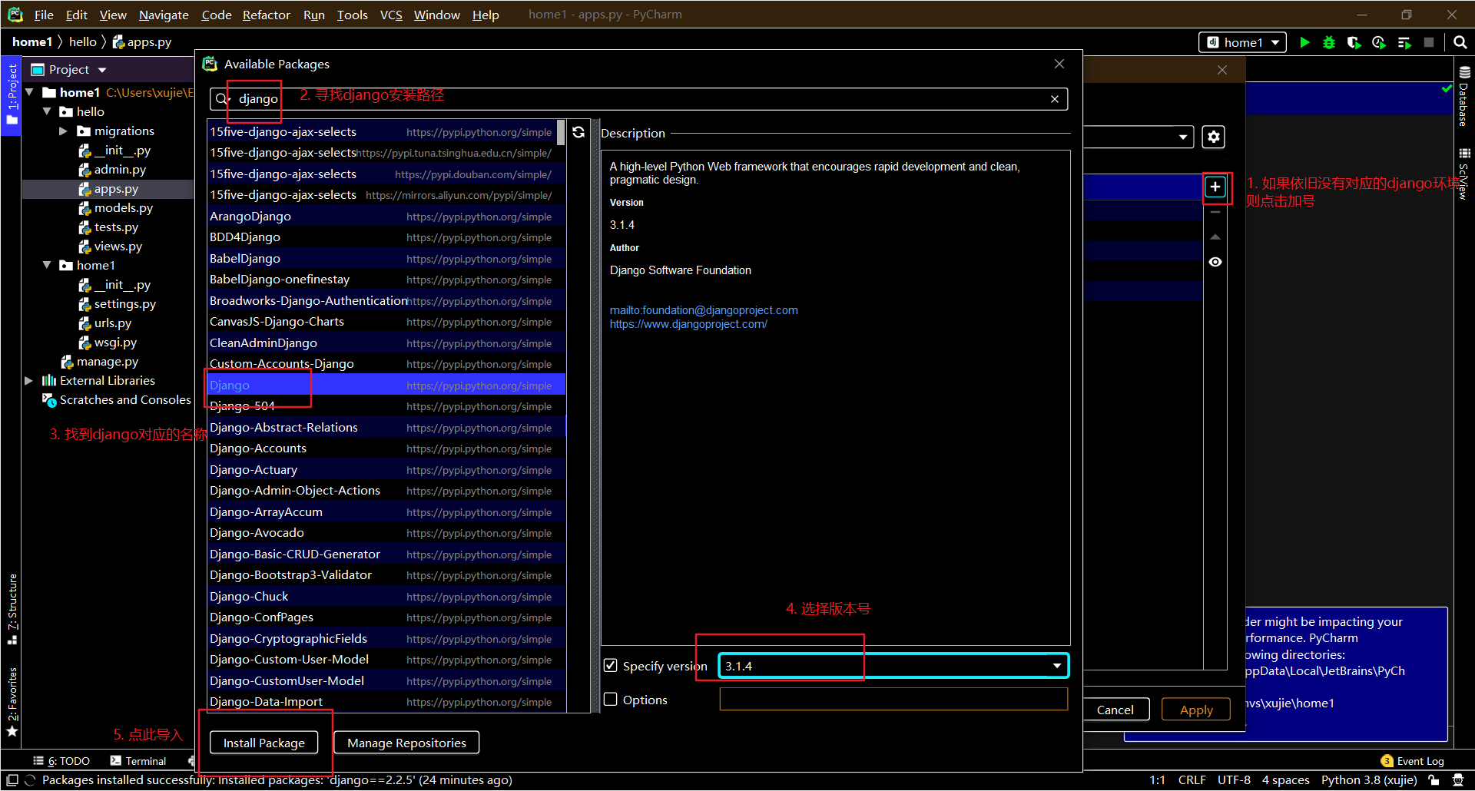Click Manage Repositories button
Image resolution: width=1475 pixels, height=791 pixels.
(x=406, y=743)
